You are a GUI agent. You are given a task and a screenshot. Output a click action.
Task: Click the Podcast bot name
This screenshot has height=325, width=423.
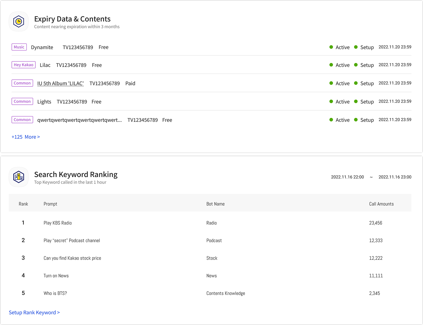214,241
